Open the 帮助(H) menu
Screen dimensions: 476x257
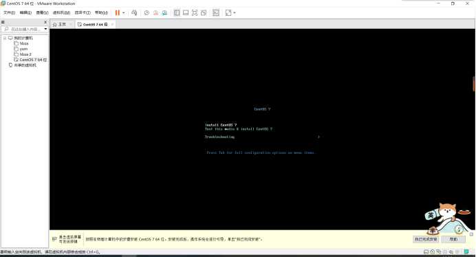click(x=101, y=12)
